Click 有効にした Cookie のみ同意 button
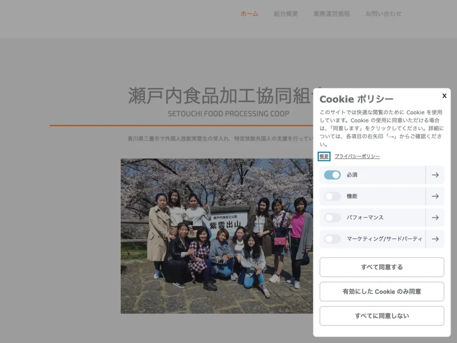Image resolution: width=457 pixels, height=343 pixels. (382, 291)
